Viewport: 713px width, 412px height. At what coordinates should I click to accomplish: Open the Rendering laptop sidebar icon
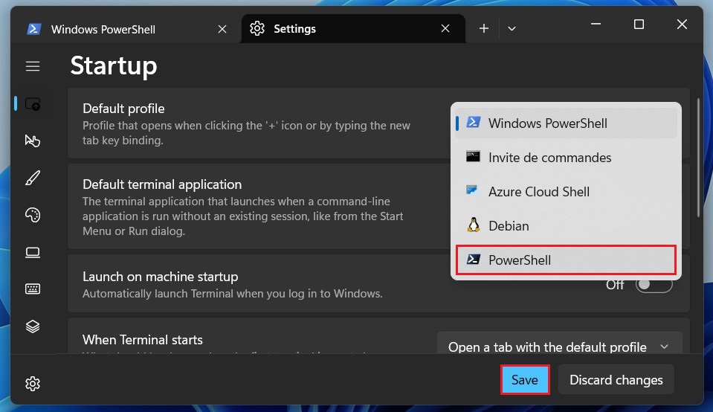pyautogui.click(x=32, y=252)
